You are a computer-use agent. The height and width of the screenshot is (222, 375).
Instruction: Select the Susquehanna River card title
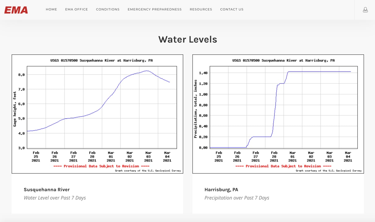click(x=47, y=190)
